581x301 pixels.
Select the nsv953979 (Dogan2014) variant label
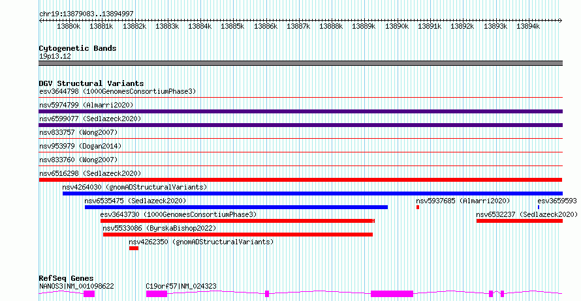[80, 146]
